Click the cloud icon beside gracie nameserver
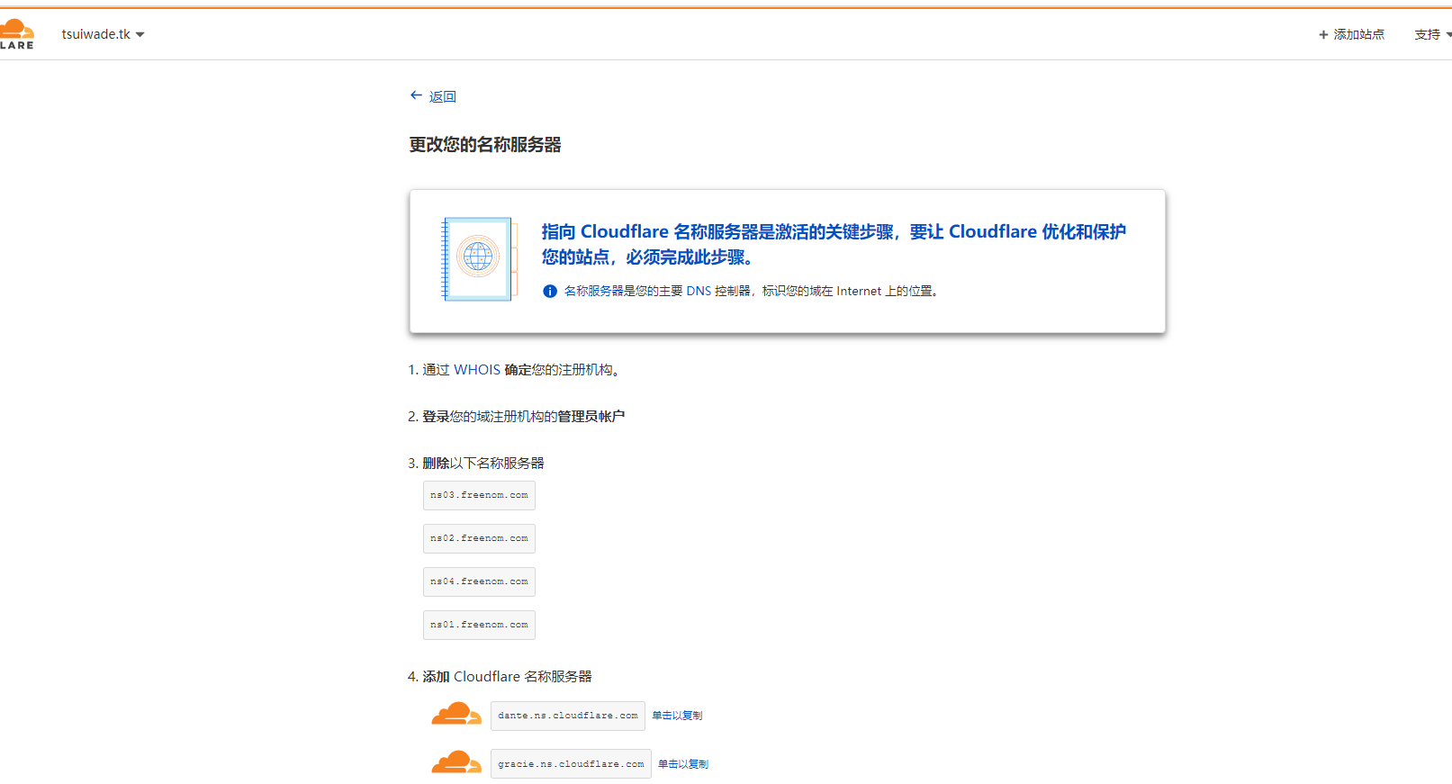 coord(456,762)
